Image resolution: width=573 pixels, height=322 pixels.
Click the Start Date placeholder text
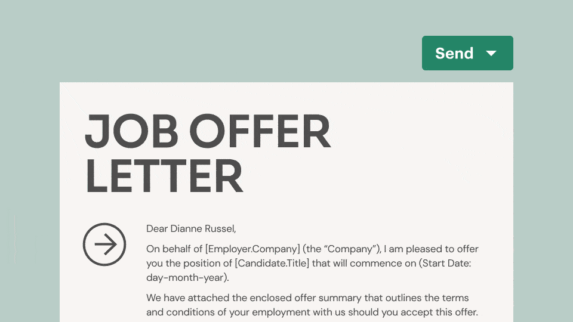[445, 263]
